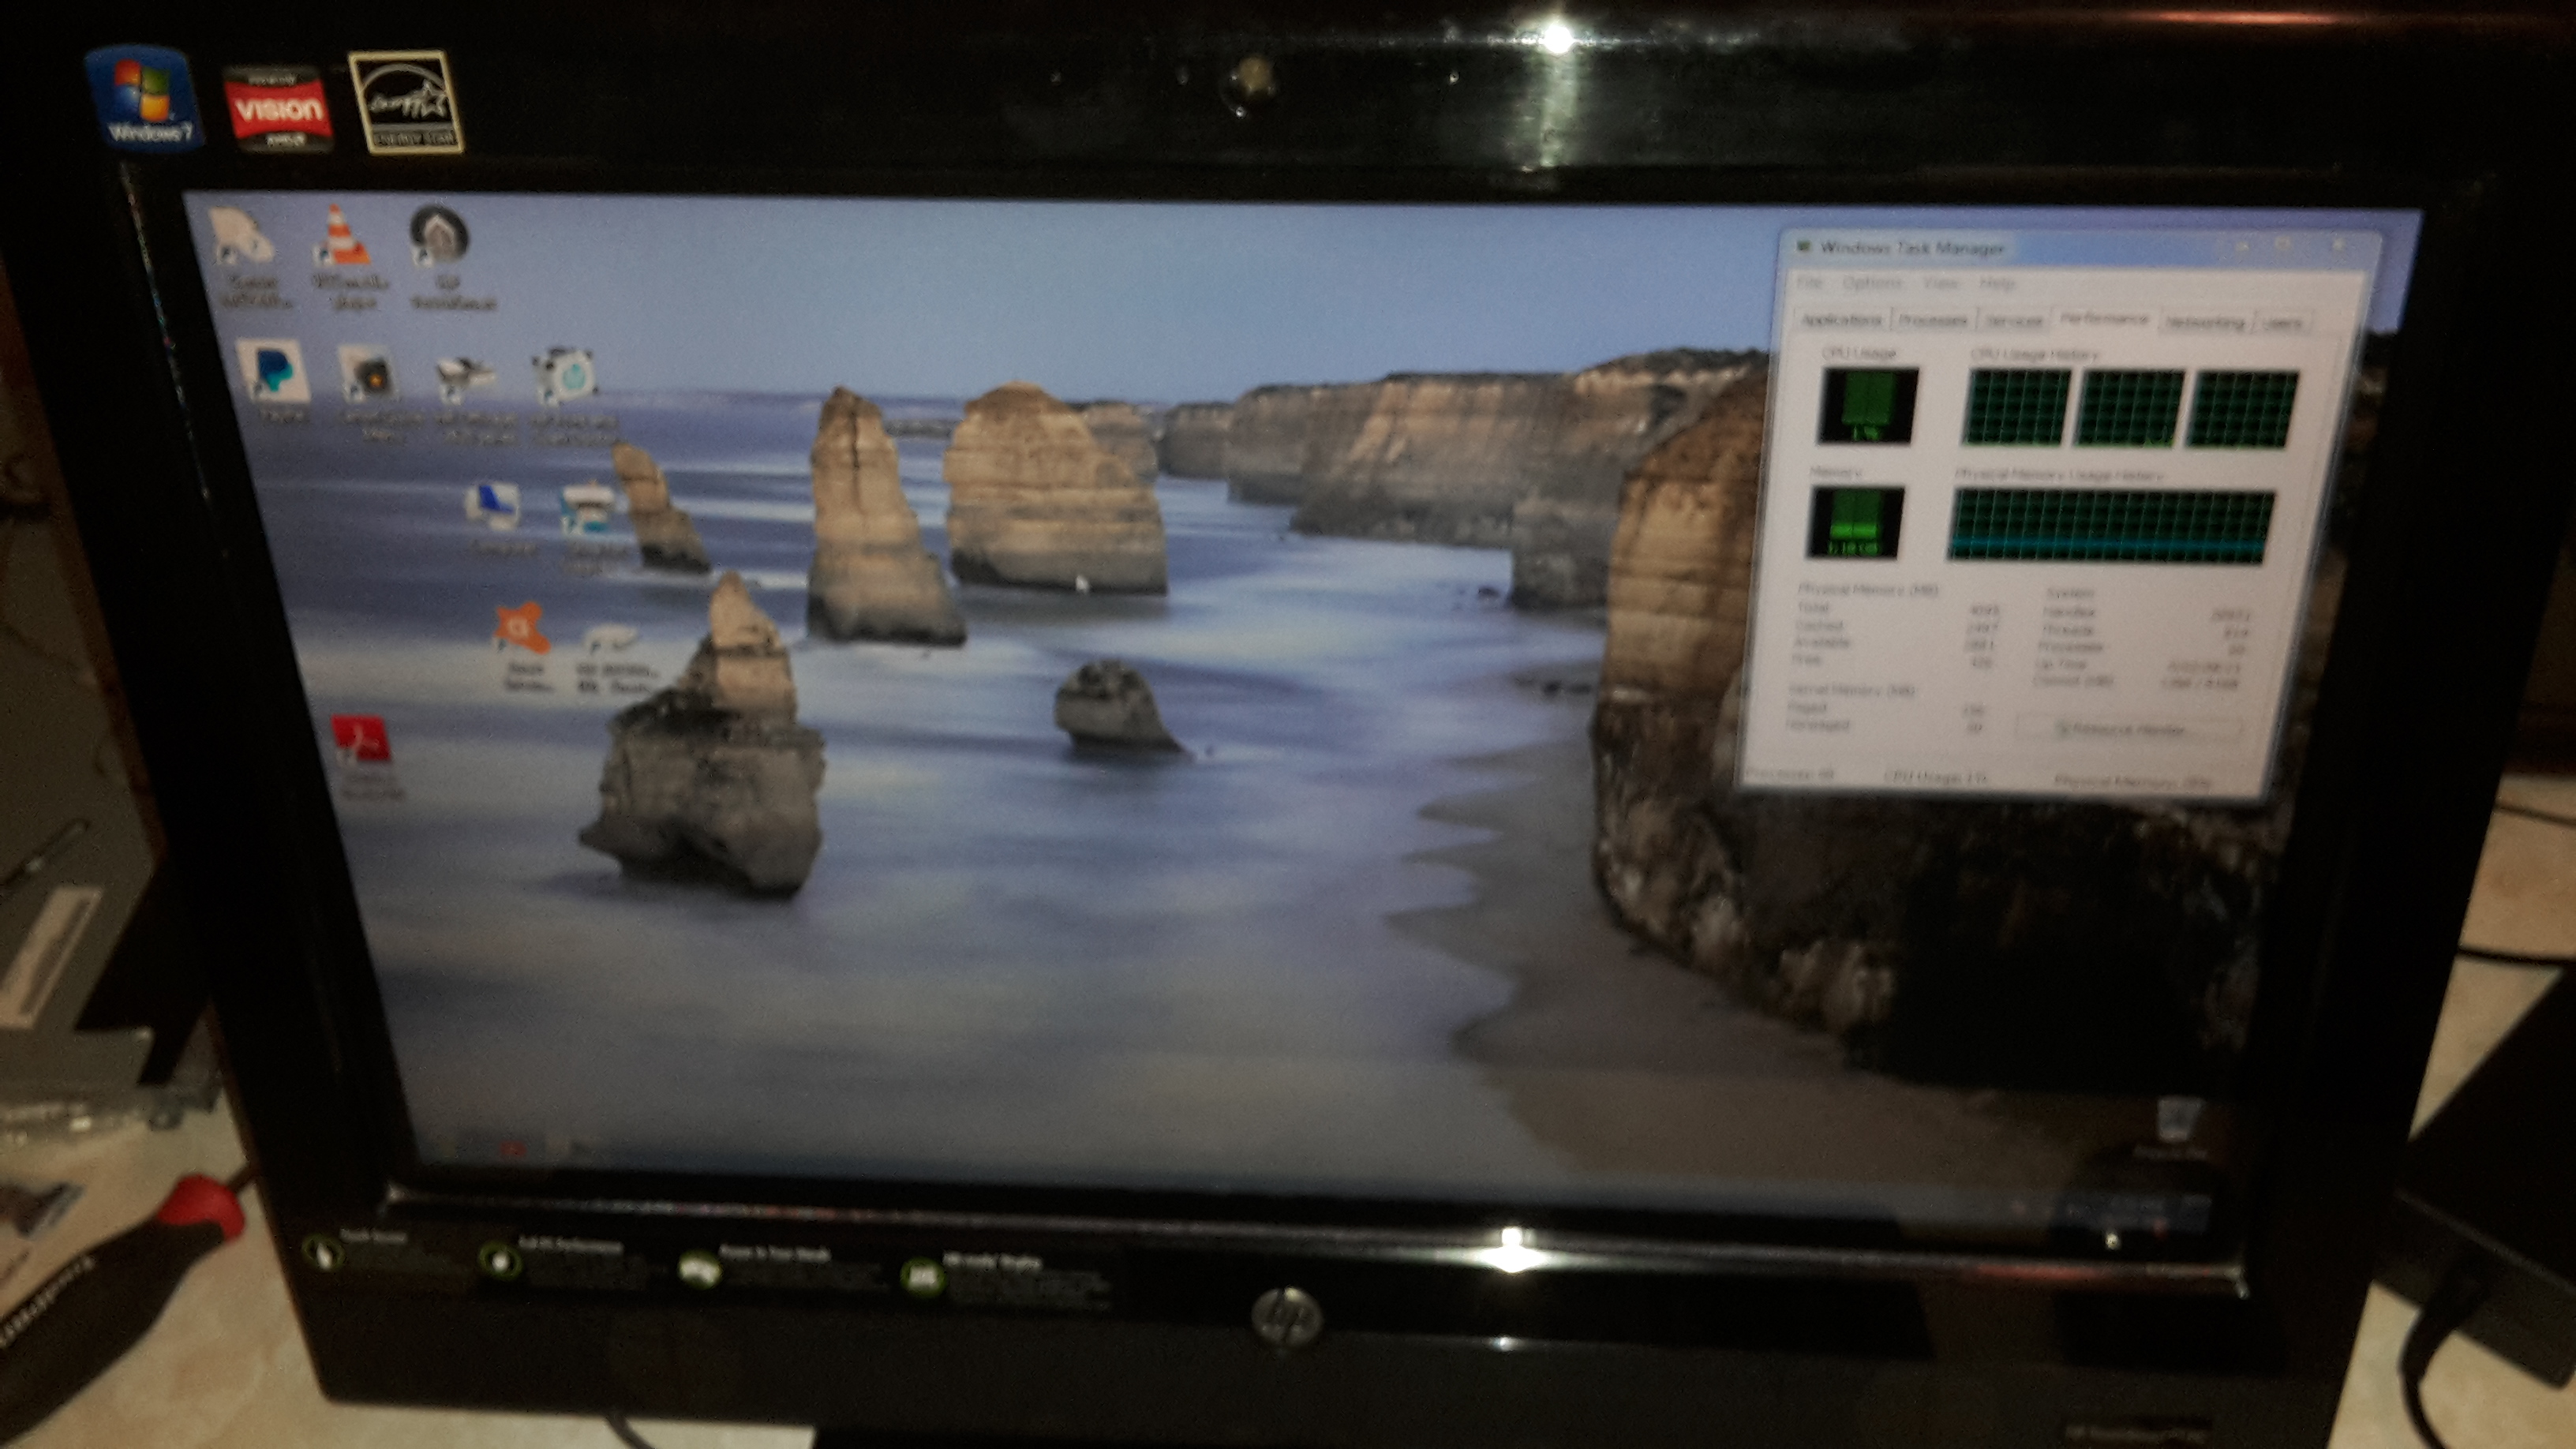The image size is (2576, 1449).
Task: Click the Processes count in the status bar
Action: click(x=1791, y=774)
